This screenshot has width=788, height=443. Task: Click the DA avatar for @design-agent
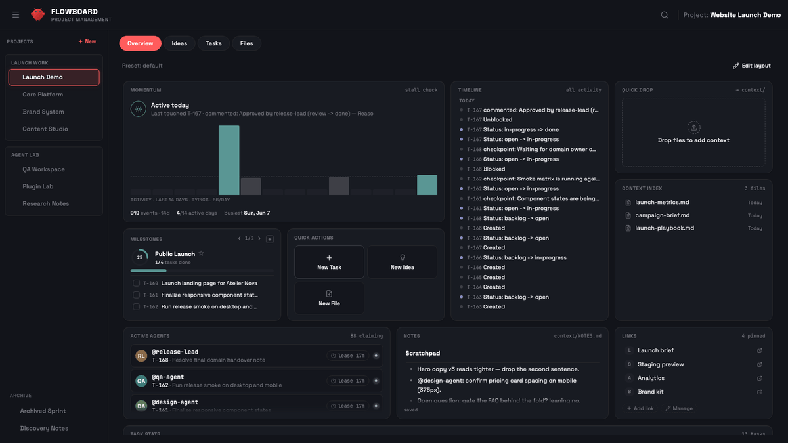[141, 406]
